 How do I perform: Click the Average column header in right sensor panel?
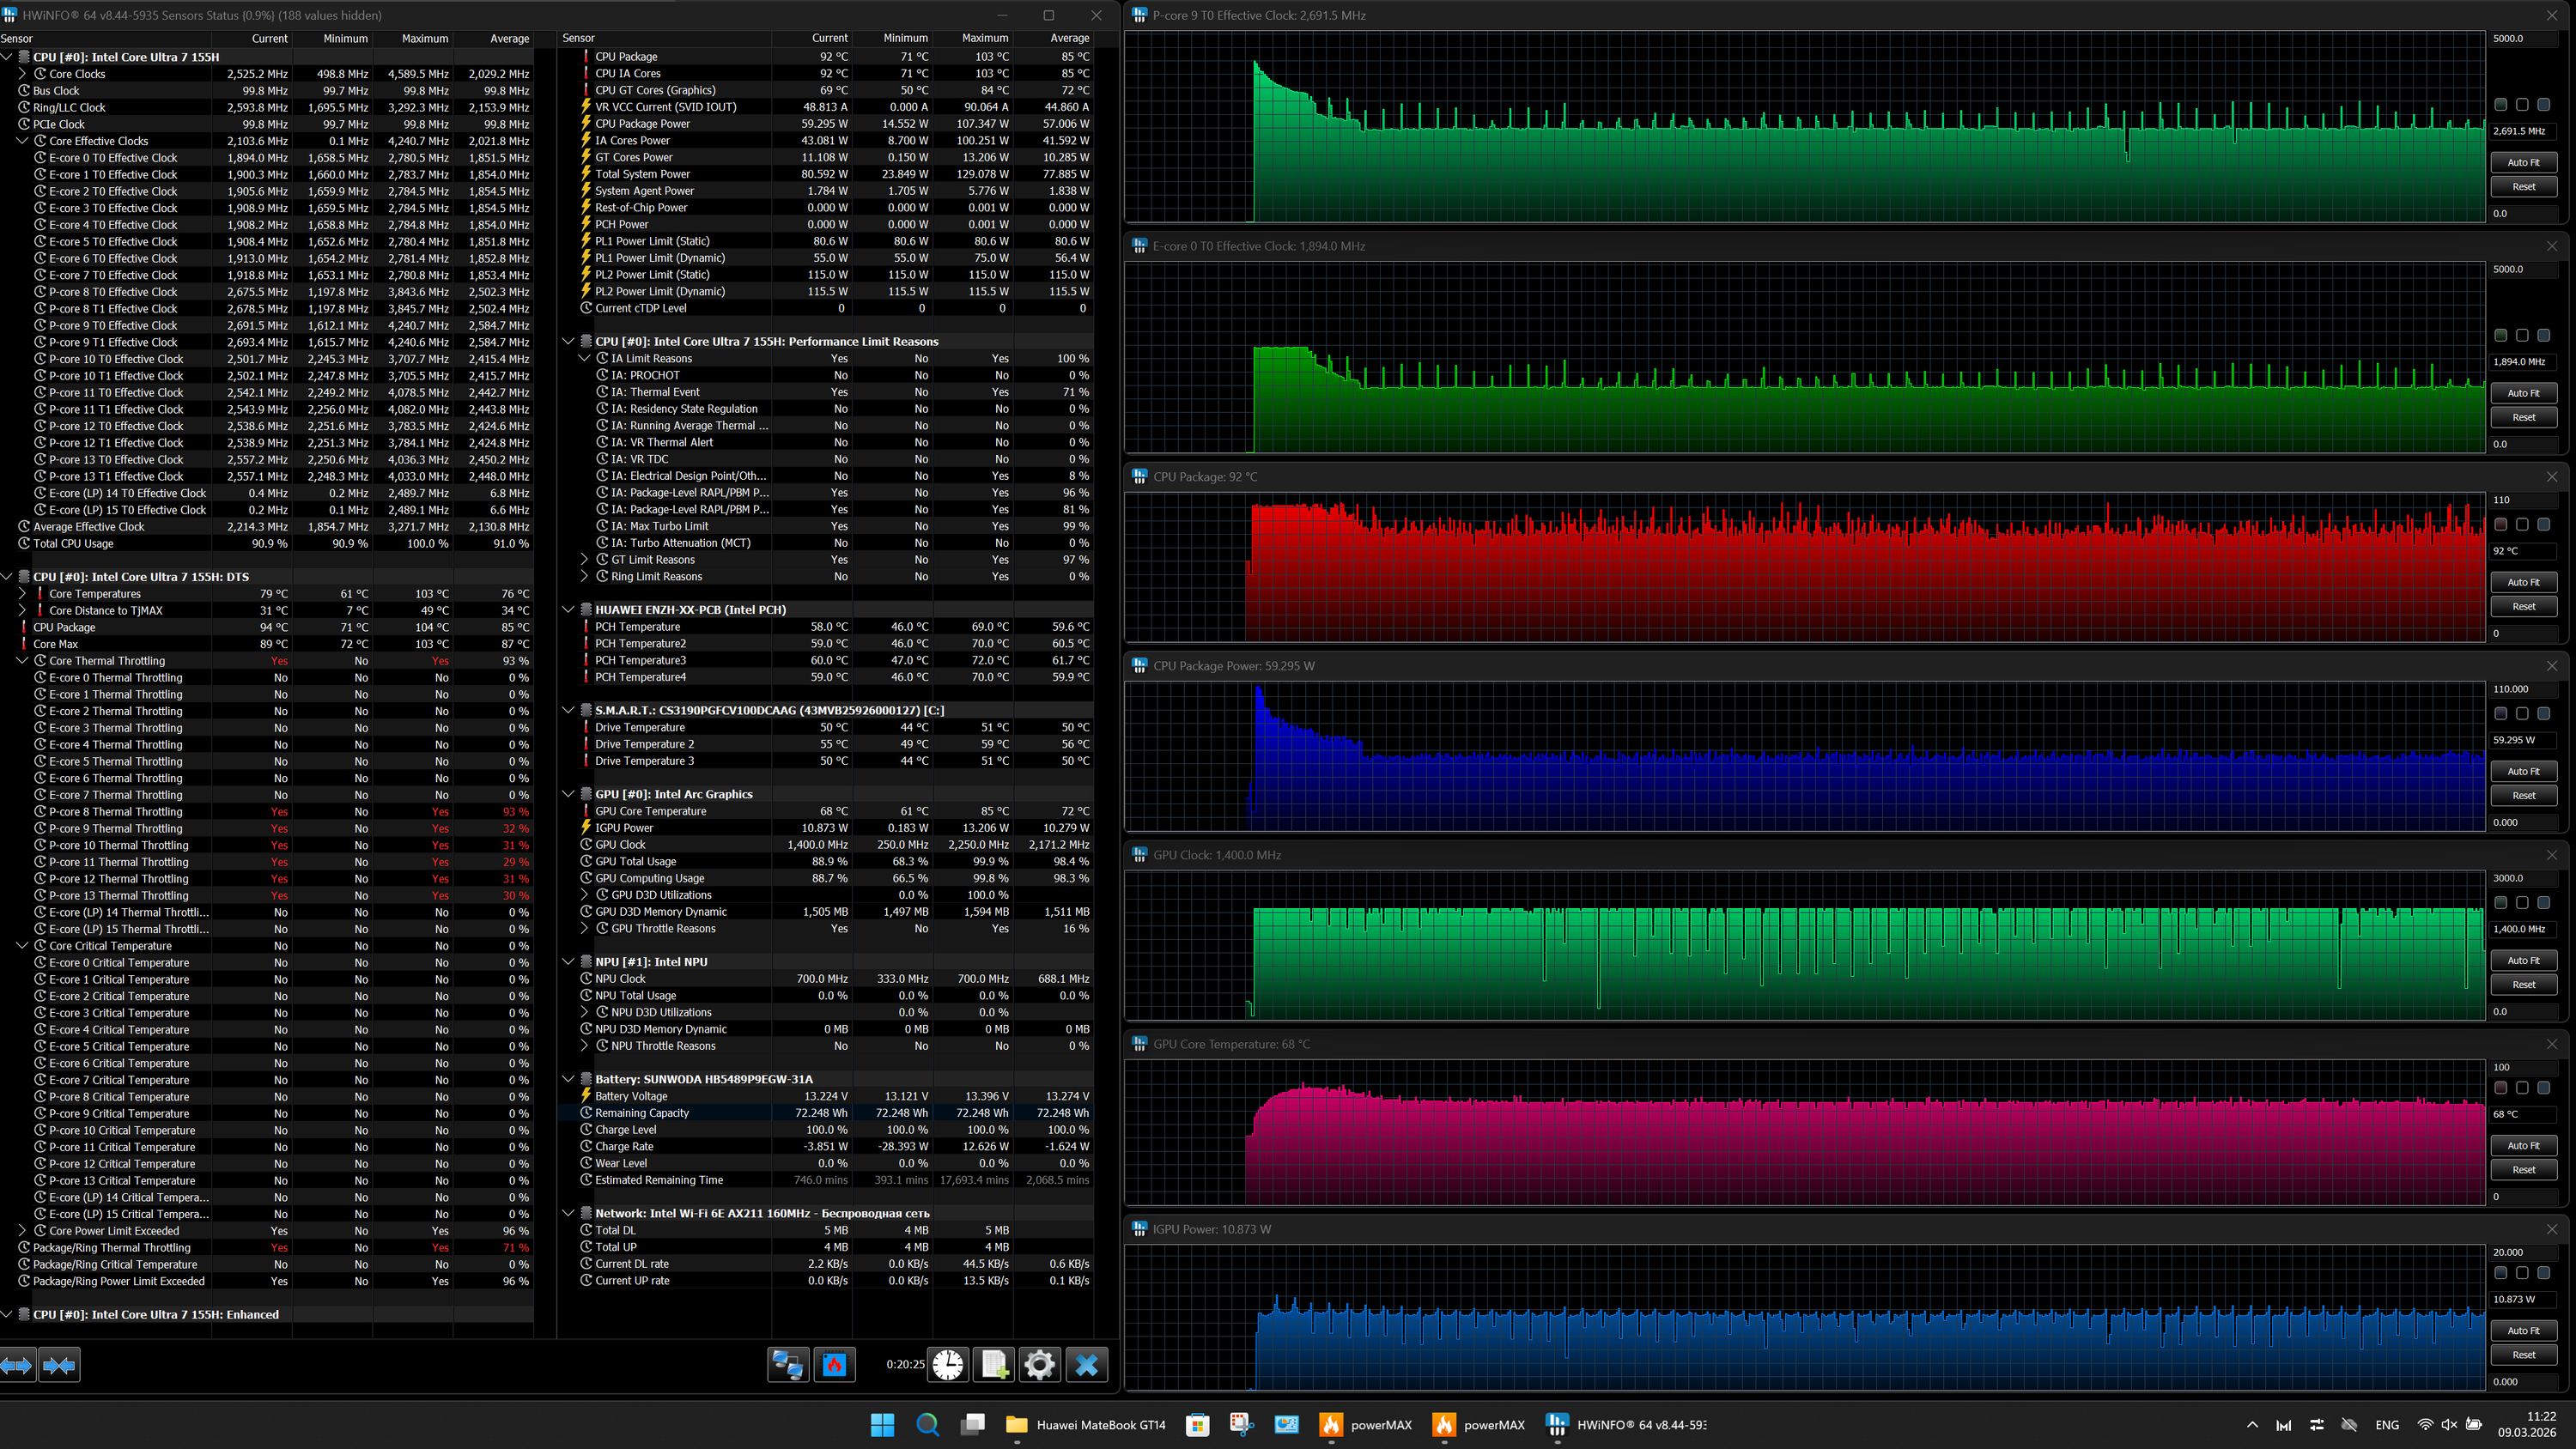point(1068,38)
